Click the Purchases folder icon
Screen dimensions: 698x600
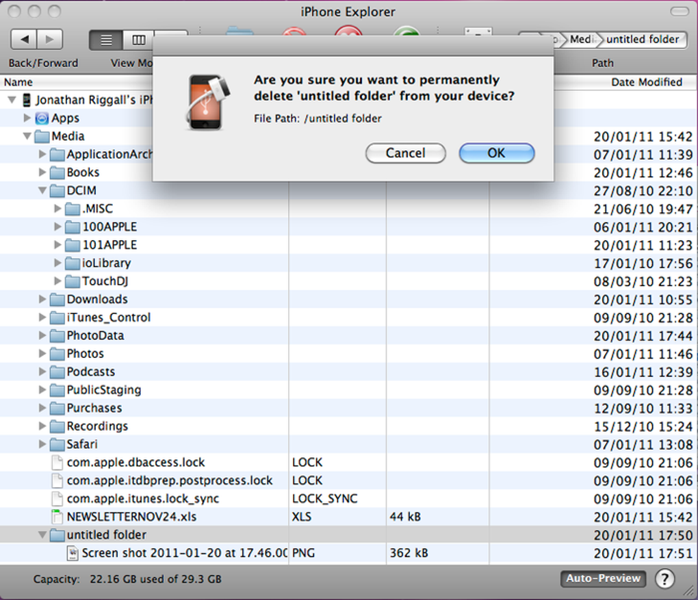point(57,408)
